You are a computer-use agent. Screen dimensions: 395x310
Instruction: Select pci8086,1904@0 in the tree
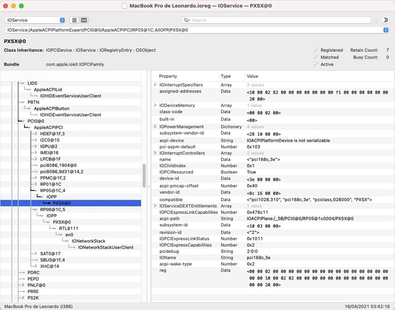(x=58, y=165)
